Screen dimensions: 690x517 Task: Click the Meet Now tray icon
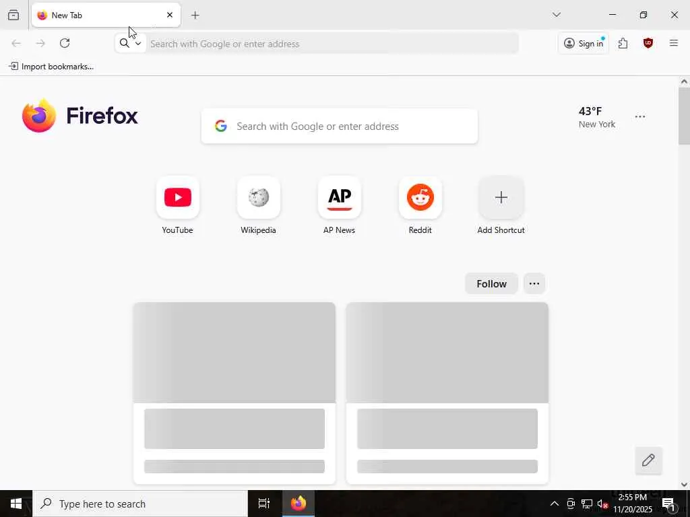pyautogui.click(x=571, y=504)
